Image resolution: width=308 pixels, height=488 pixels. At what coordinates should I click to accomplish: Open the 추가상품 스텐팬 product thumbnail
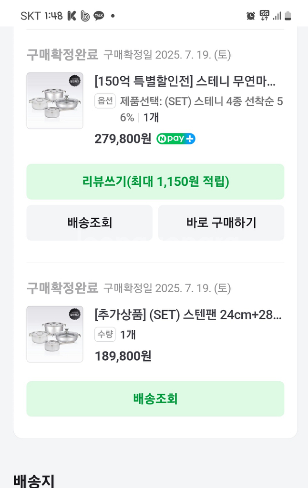tap(55, 334)
